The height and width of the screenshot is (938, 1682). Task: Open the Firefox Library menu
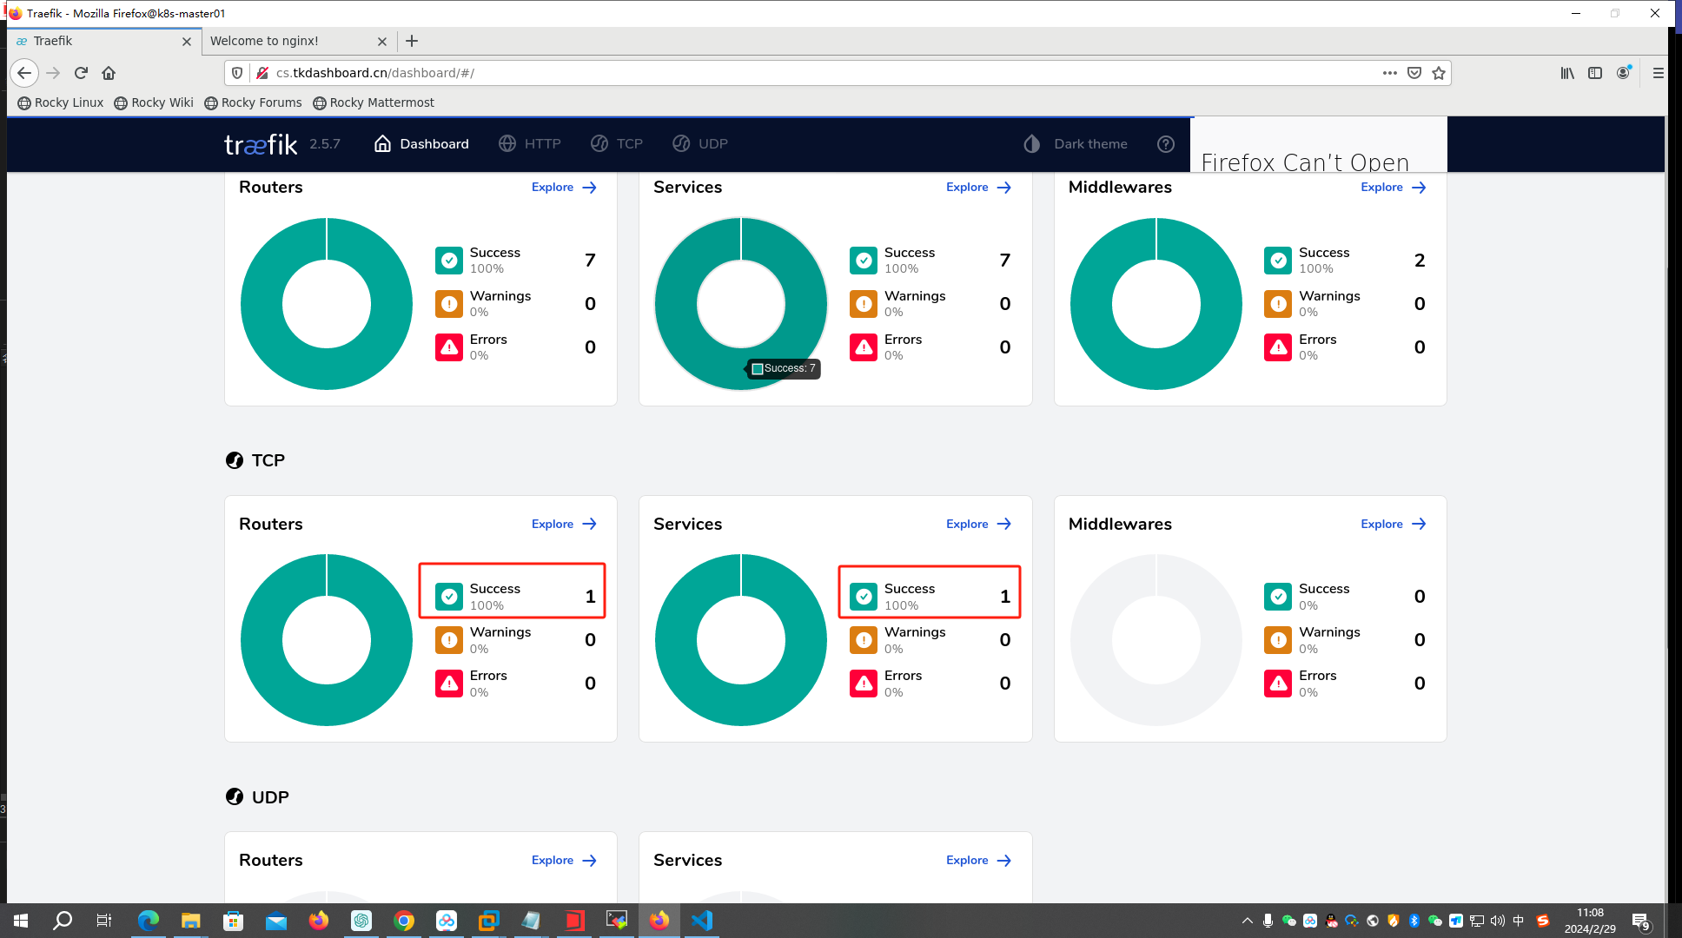pos(1567,73)
